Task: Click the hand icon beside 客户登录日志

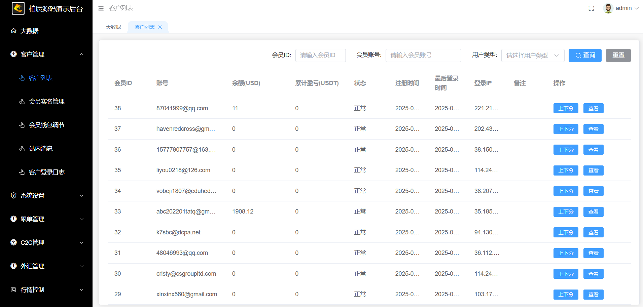Action: (x=22, y=172)
